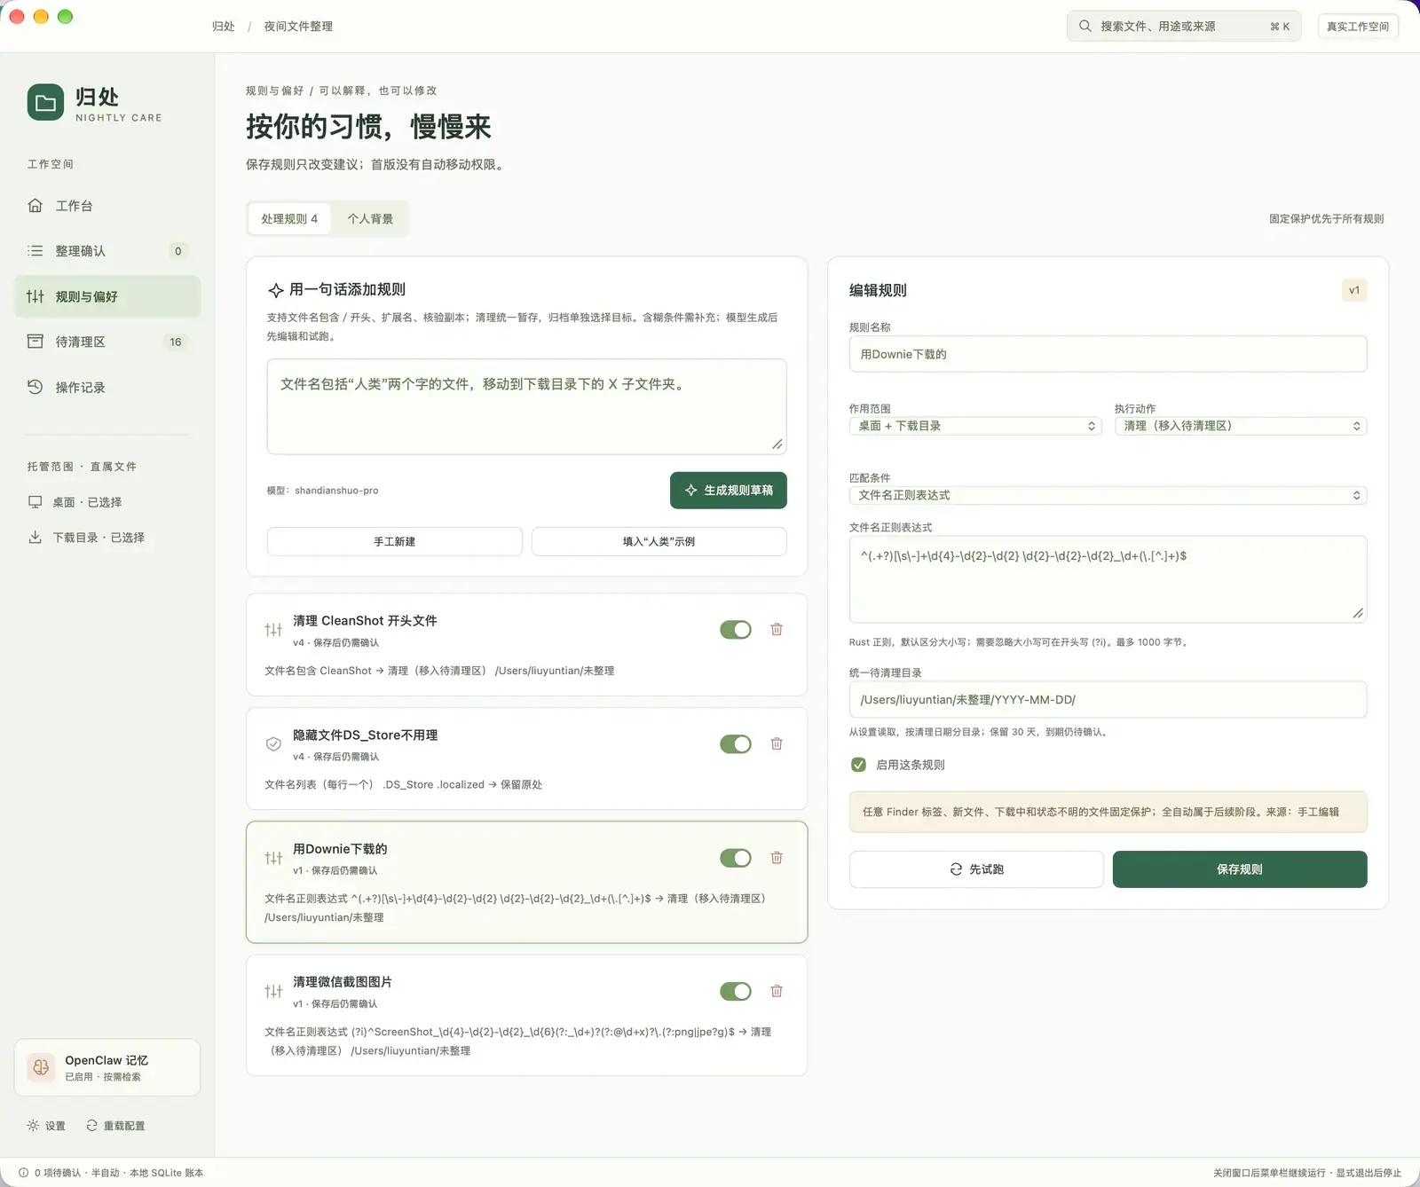Toggle the 清理 CleanShot 开头文件 rule switch

point(736,630)
